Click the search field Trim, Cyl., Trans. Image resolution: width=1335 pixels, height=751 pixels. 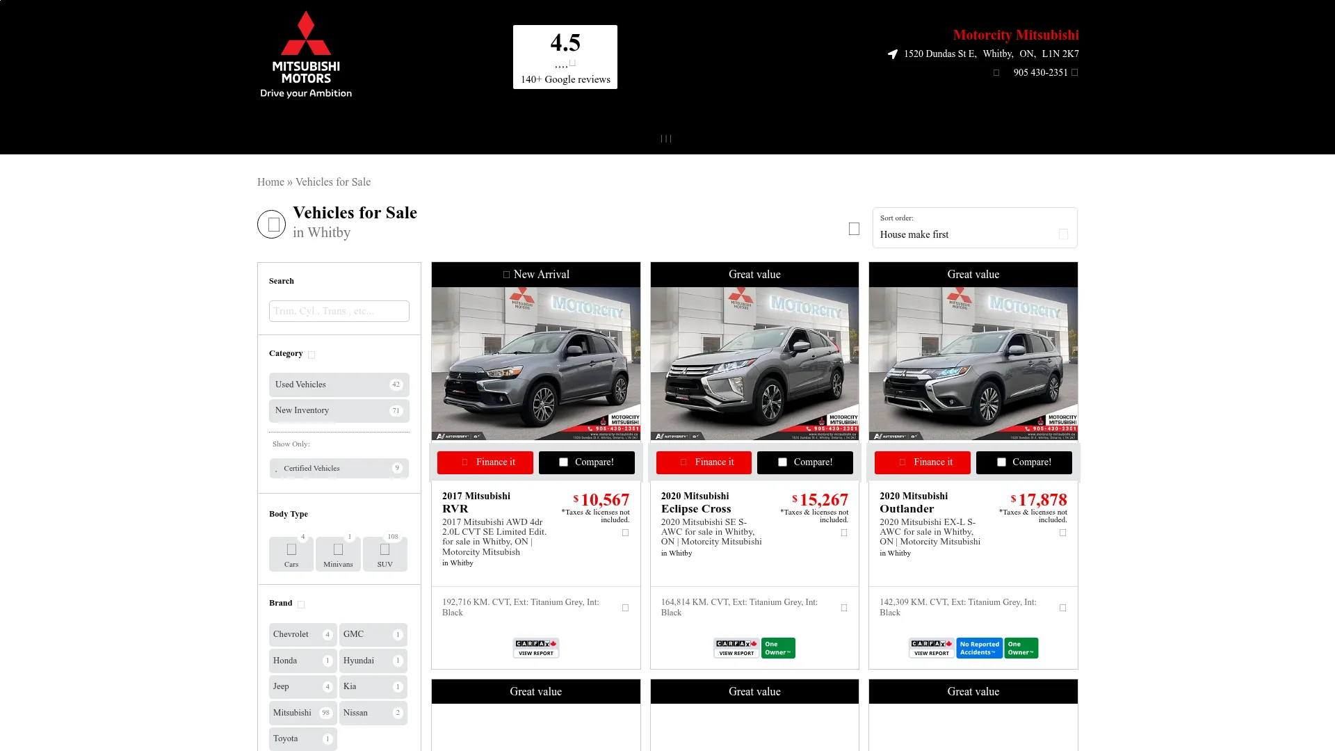339,311
